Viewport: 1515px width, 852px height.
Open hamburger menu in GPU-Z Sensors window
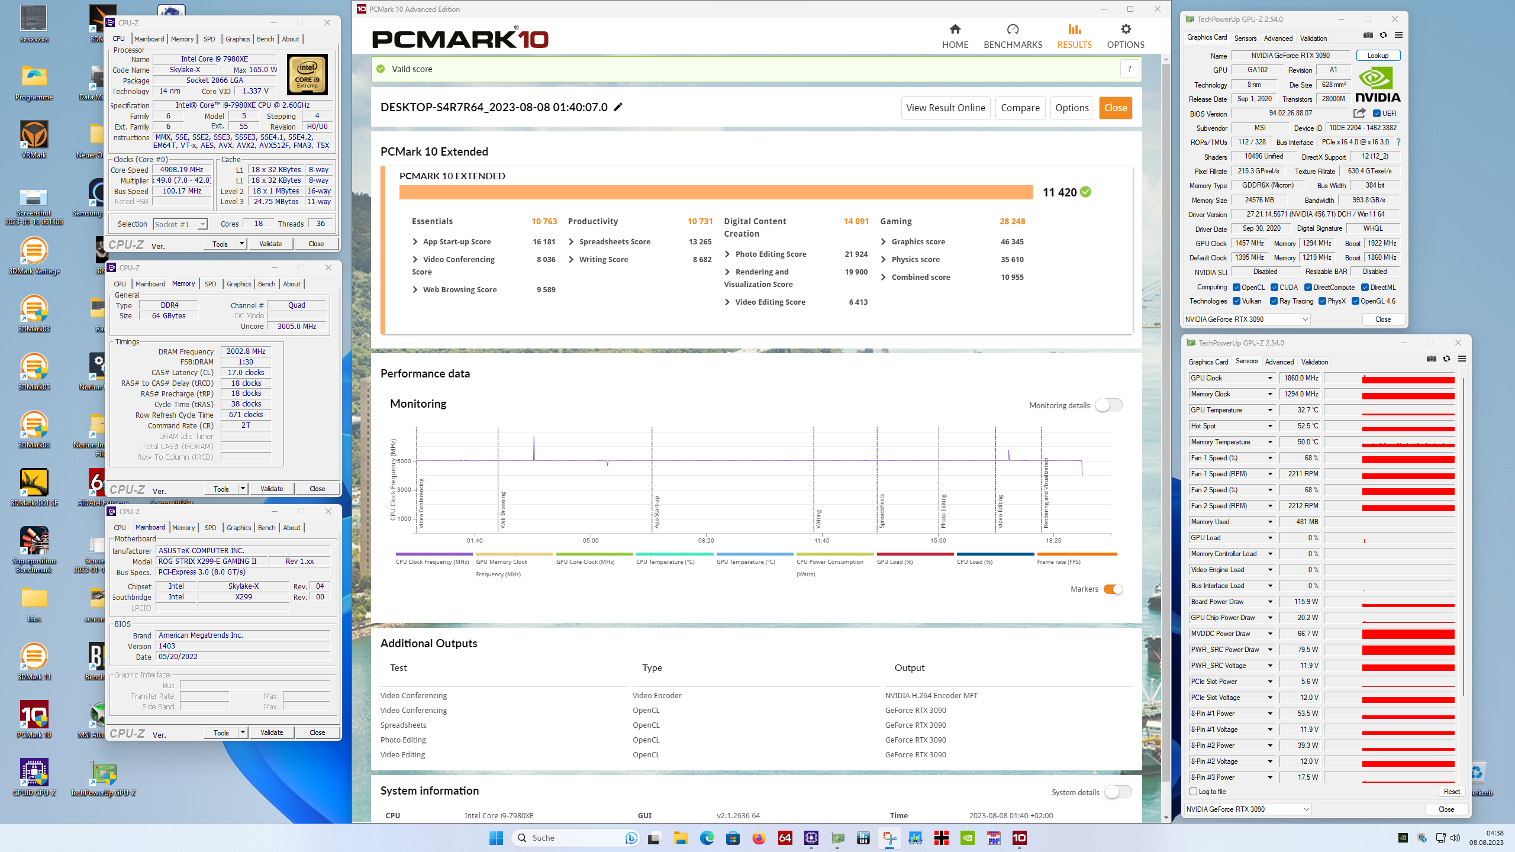point(1462,359)
